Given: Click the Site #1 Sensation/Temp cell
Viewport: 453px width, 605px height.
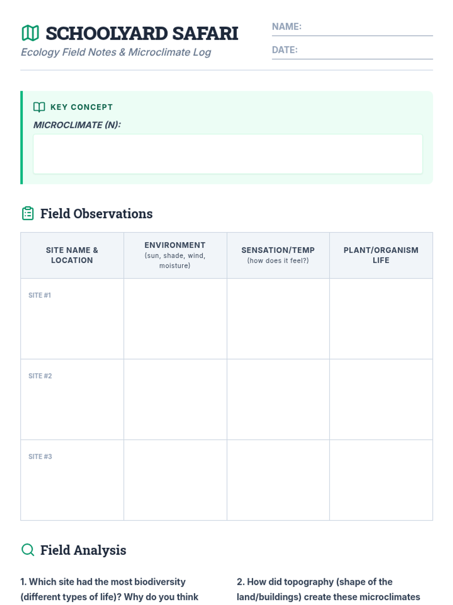Looking at the screenshot, I should 278,319.
